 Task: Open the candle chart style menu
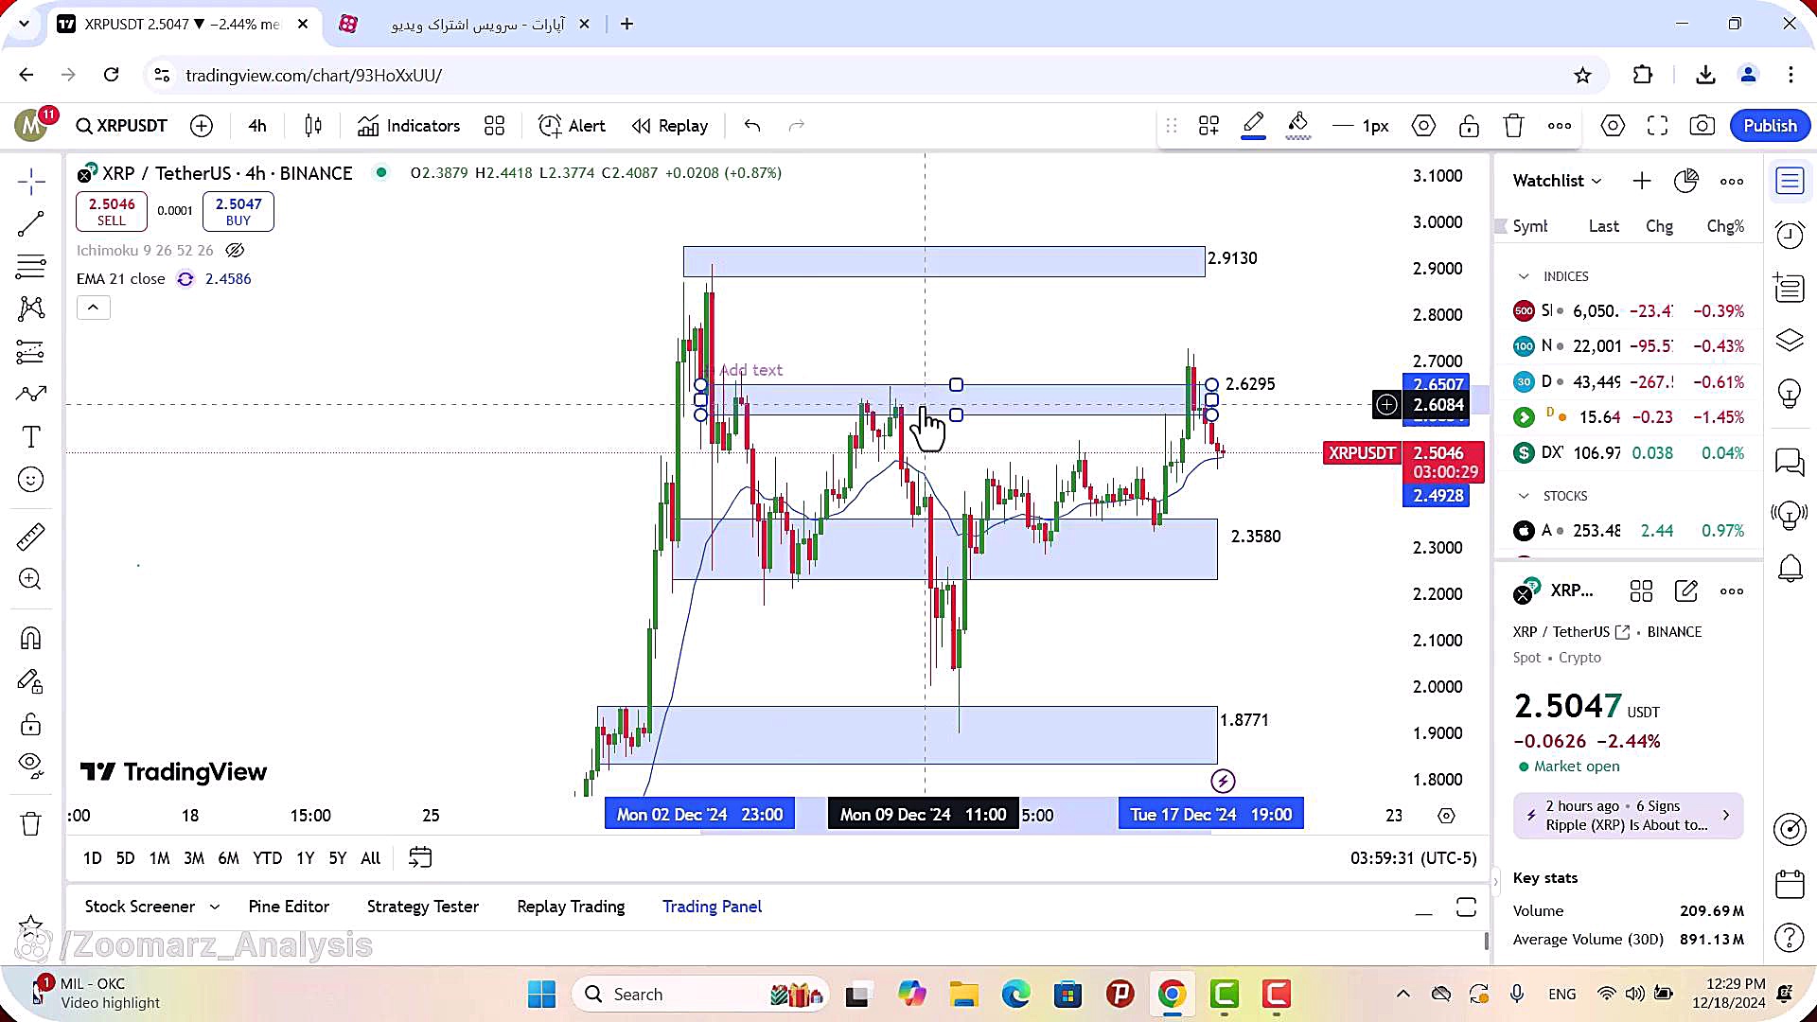(x=313, y=126)
